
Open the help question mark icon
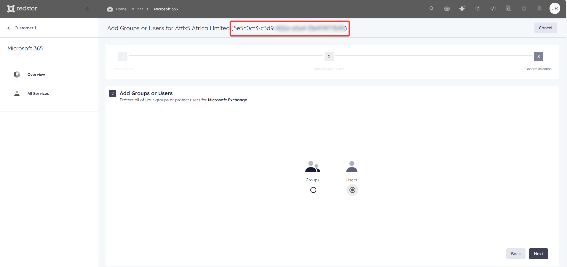point(478,9)
